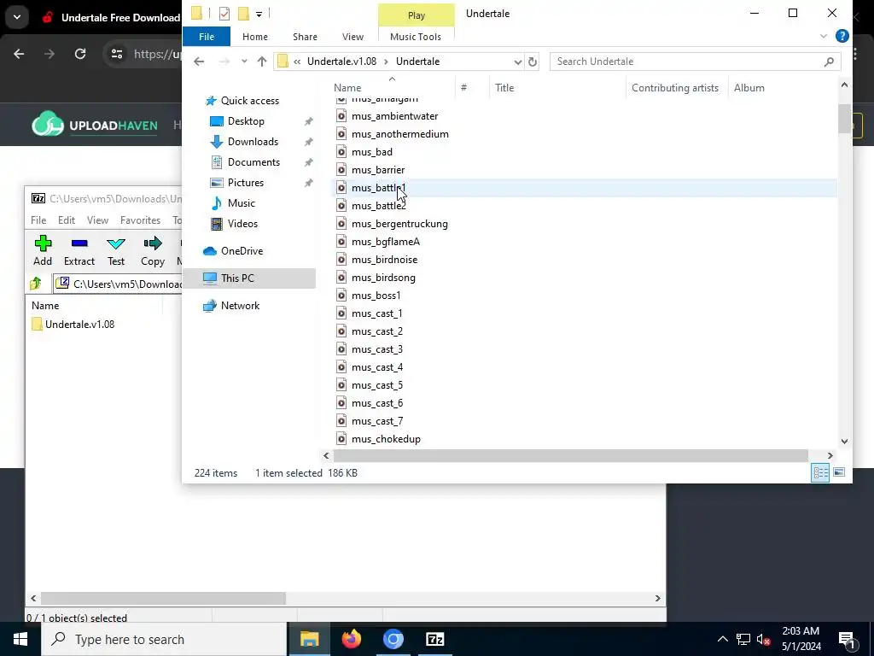Go up one folder in 7-Zip
874x656 pixels.
pos(36,284)
